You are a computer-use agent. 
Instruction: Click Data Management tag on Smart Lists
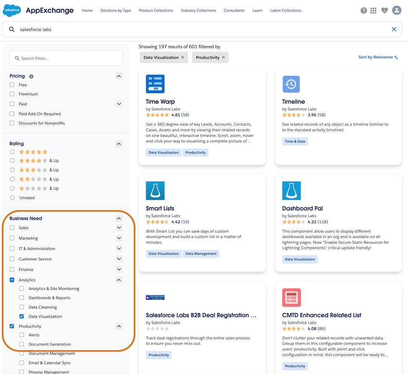(201, 254)
